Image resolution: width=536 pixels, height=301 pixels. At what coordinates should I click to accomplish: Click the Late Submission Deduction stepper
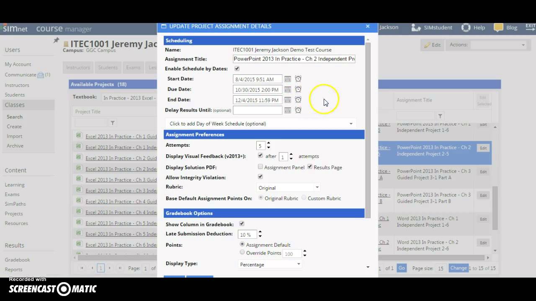pos(260,234)
